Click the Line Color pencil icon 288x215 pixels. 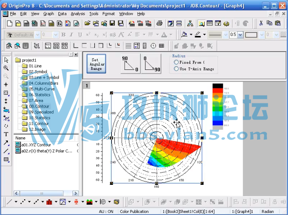(x=198, y=34)
